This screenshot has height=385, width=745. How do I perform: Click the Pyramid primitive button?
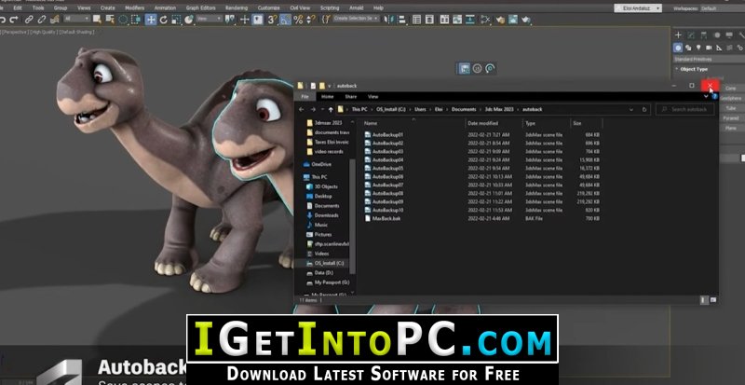pyautogui.click(x=731, y=118)
